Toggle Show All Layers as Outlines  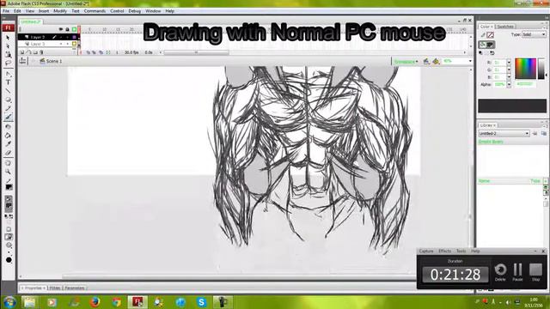pos(75,29)
